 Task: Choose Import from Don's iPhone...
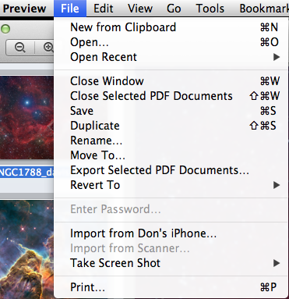pyautogui.click(x=171, y=233)
